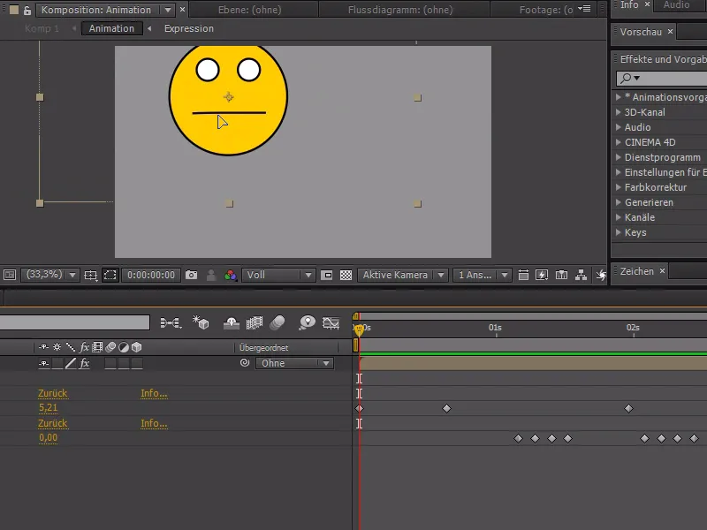
Task: Open the Graph Editor icon
Action: point(330,322)
